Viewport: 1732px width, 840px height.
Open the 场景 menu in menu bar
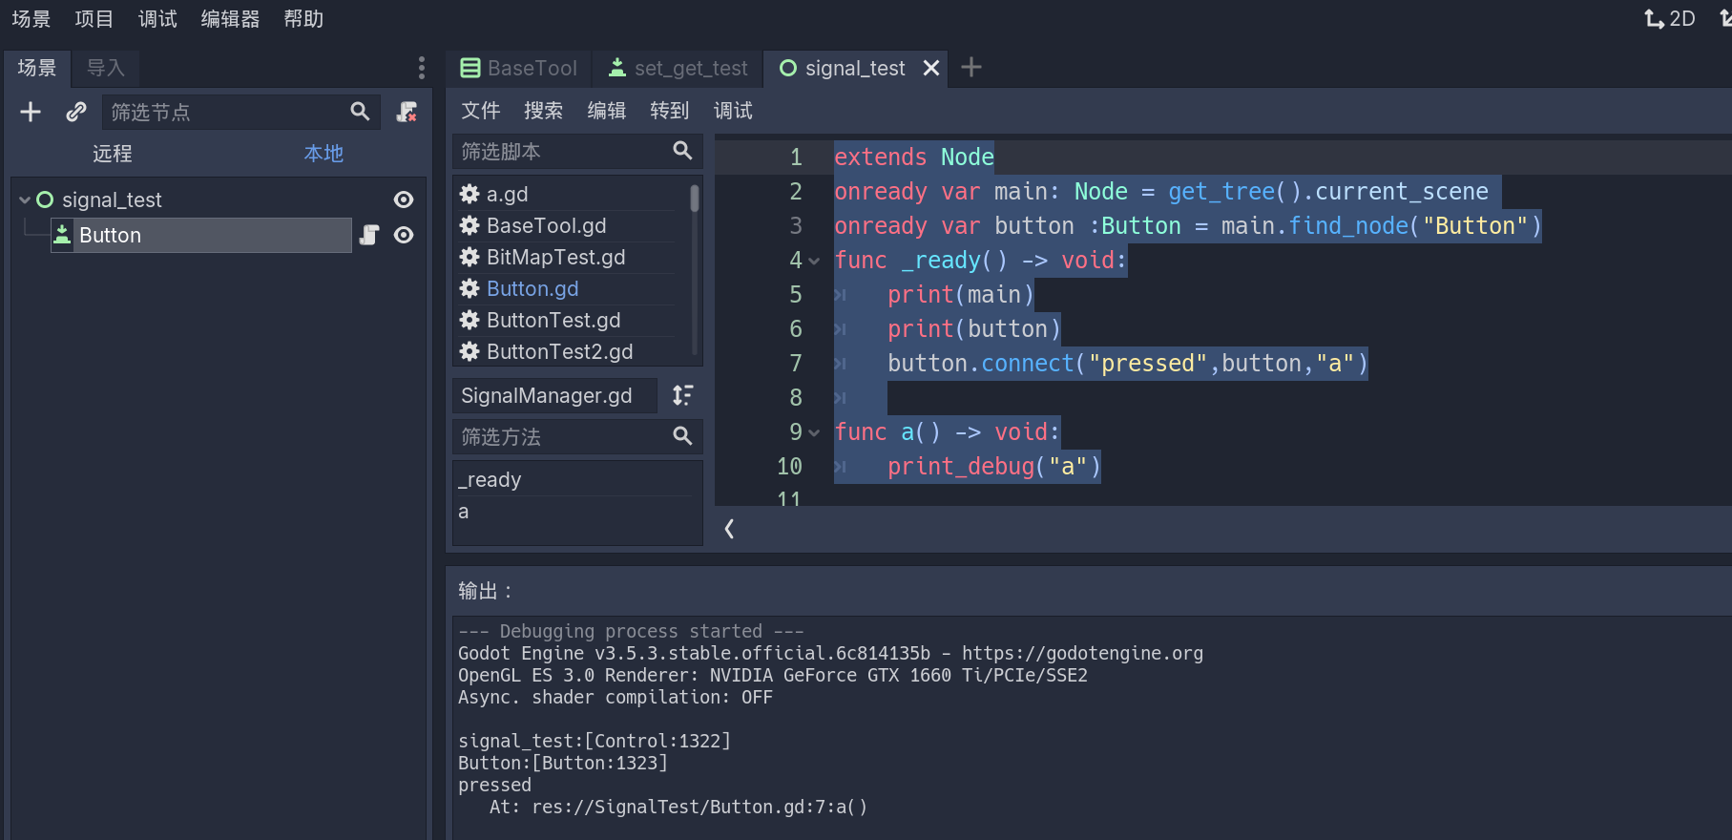pos(31,18)
